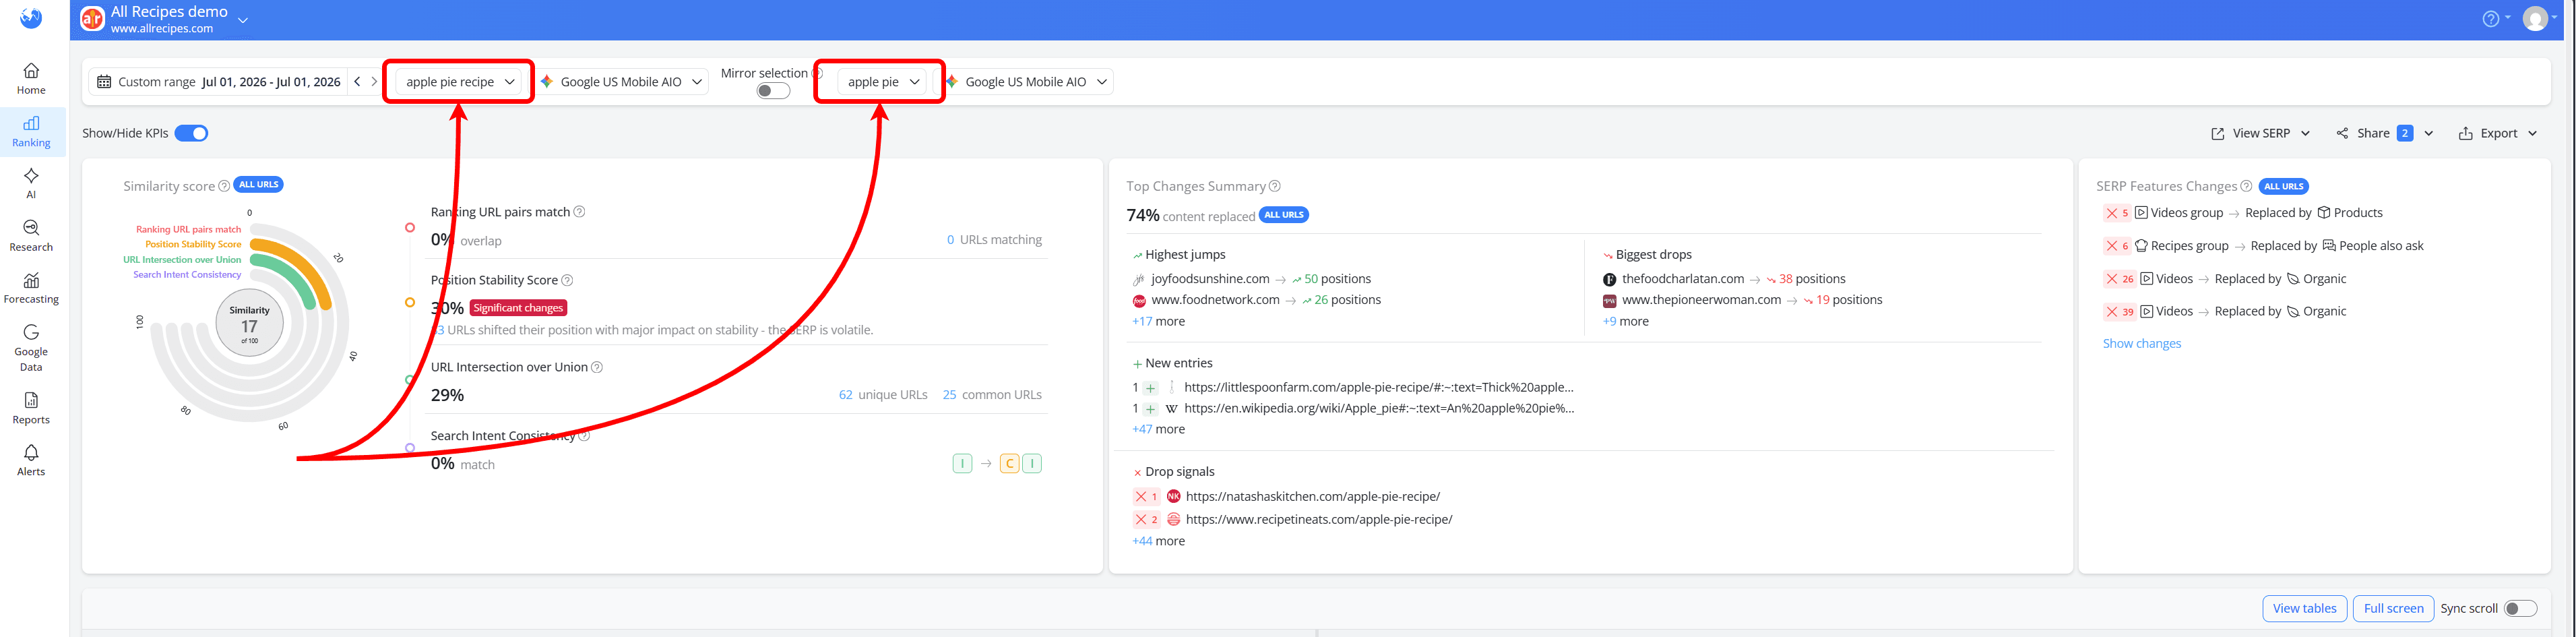Screen dimensions: 2576x637
Task: Open the Home section in sidebar
Action: (x=31, y=79)
